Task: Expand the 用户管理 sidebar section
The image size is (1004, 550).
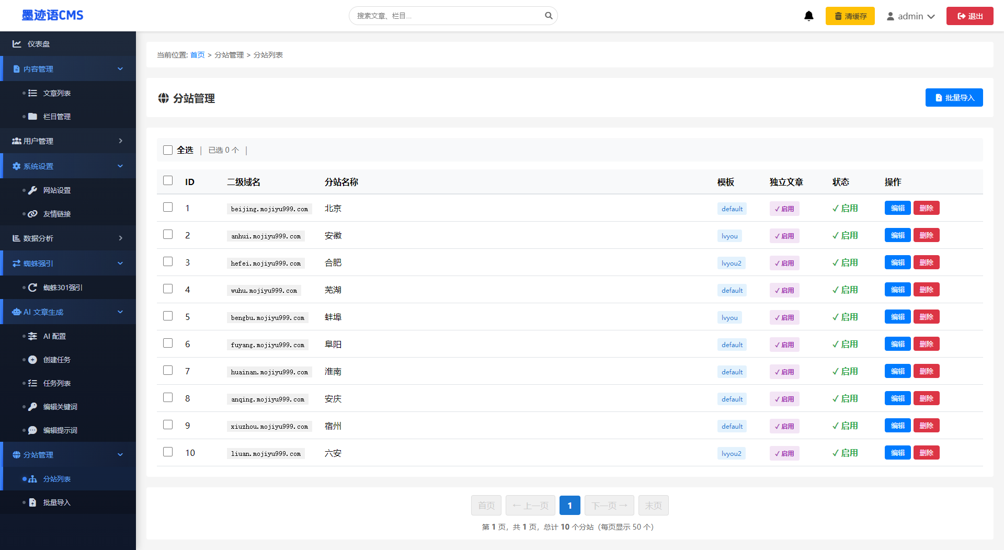Action: tap(68, 141)
